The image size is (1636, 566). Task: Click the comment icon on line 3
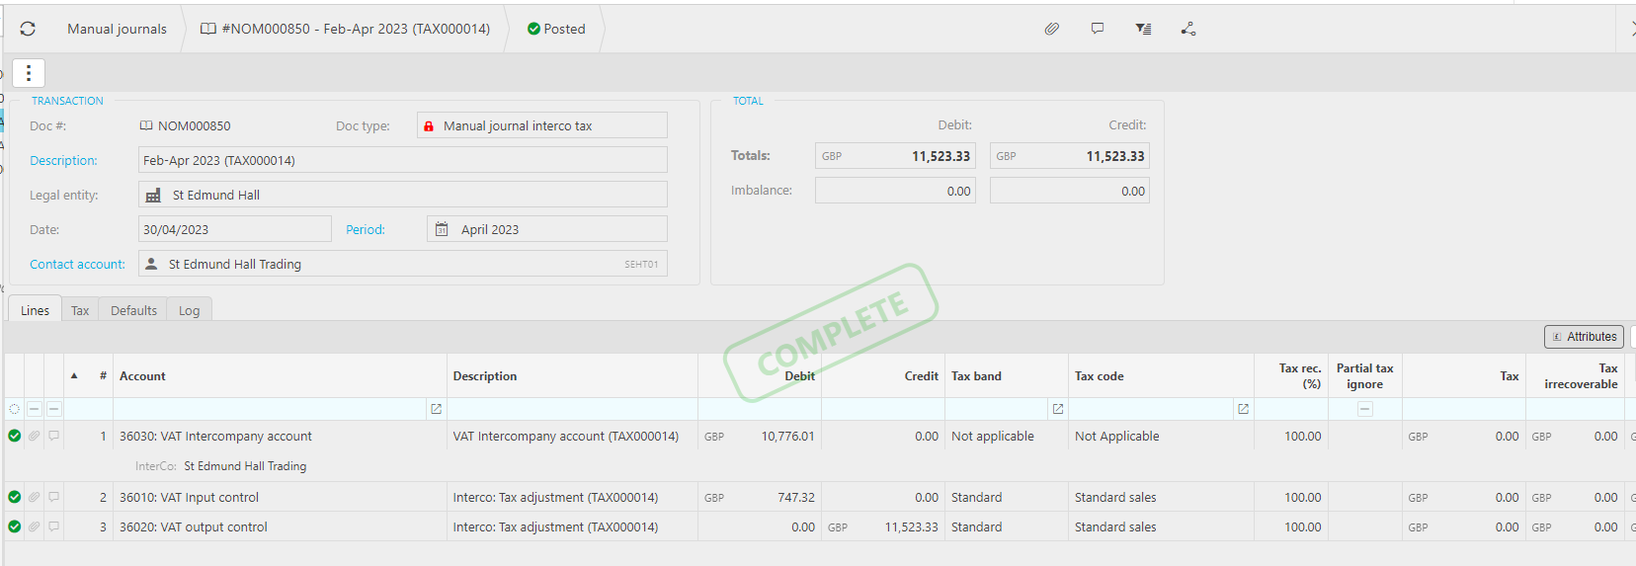click(54, 526)
